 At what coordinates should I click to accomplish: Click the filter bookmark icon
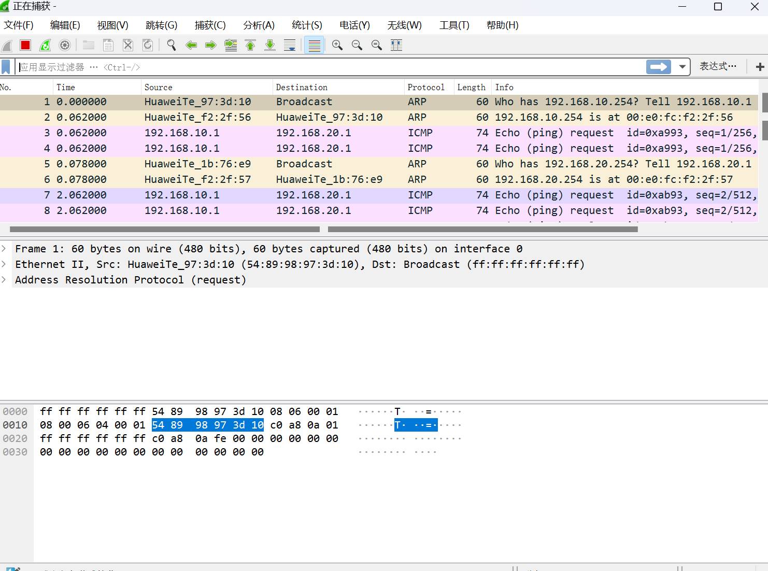(6, 67)
